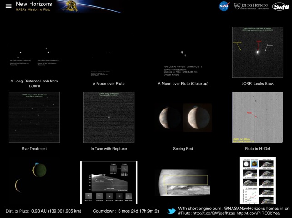292x218 pixels.
Task: Open the 'Seeing Red' twin-moon image
Action: pos(183,118)
